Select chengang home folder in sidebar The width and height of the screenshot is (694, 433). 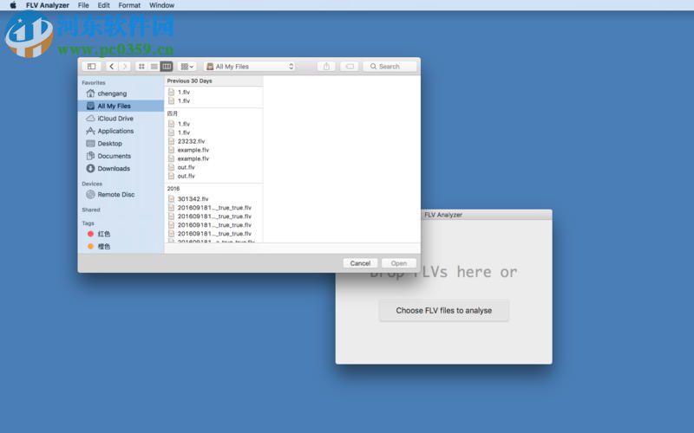pos(121,94)
